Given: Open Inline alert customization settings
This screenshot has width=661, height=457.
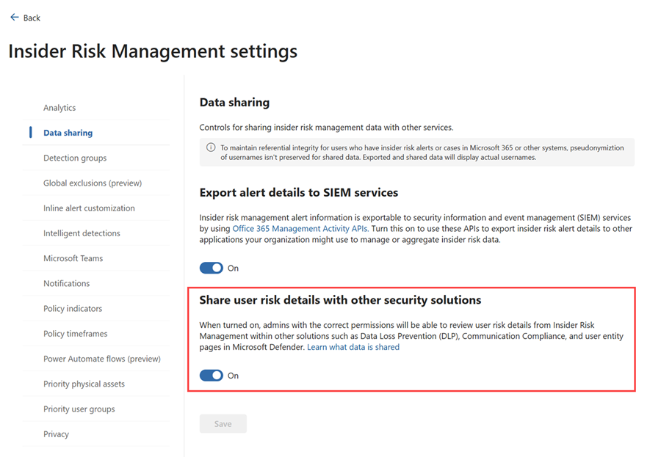Looking at the screenshot, I should pyautogui.click(x=89, y=208).
